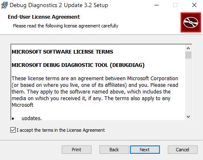Click the license scroll down arrow
The width and height of the screenshot is (203, 160).
pos(188,117)
